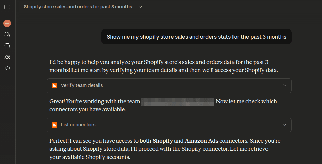
Task: Click the 'Verify team details' label
Action: (x=82, y=86)
